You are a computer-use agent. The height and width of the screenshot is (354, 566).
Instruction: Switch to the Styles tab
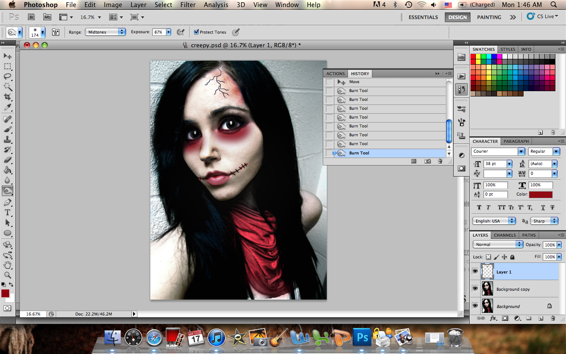point(508,49)
